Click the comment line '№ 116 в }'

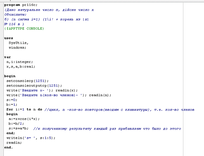[14, 24]
